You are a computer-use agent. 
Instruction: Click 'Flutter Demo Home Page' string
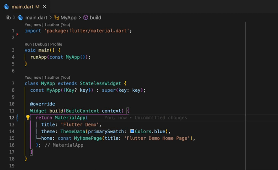tap(157, 138)
